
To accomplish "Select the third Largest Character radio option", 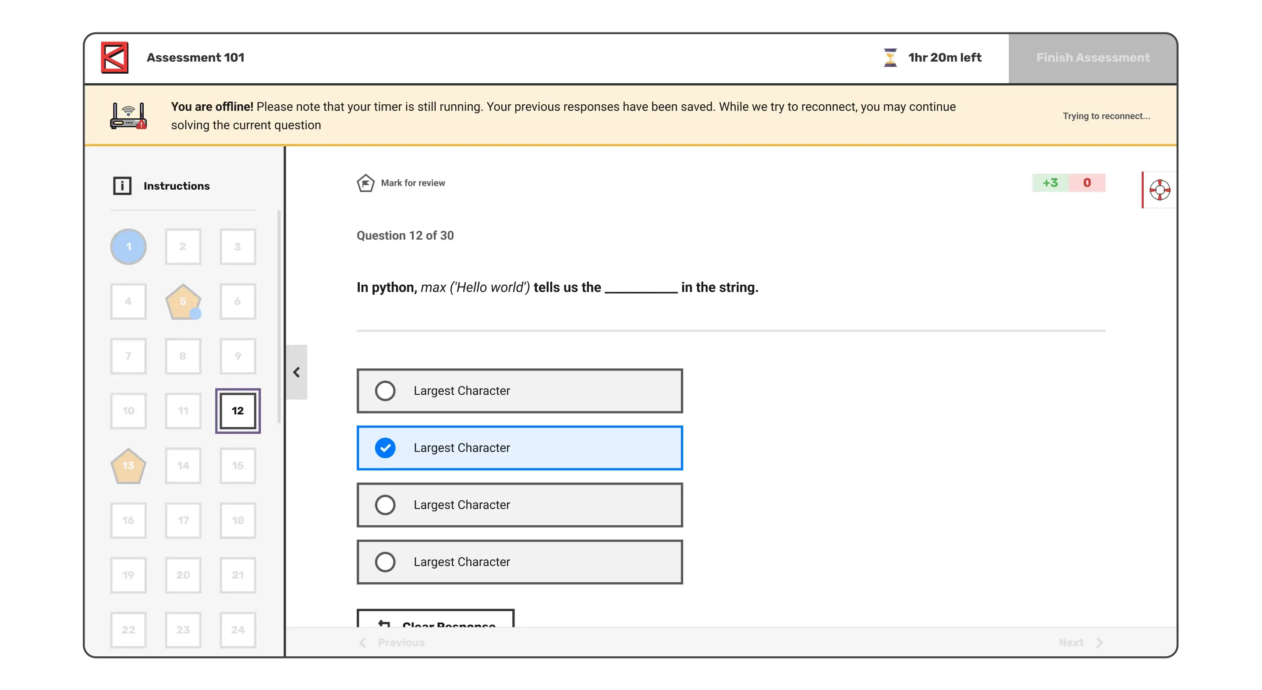I will pyautogui.click(x=385, y=505).
